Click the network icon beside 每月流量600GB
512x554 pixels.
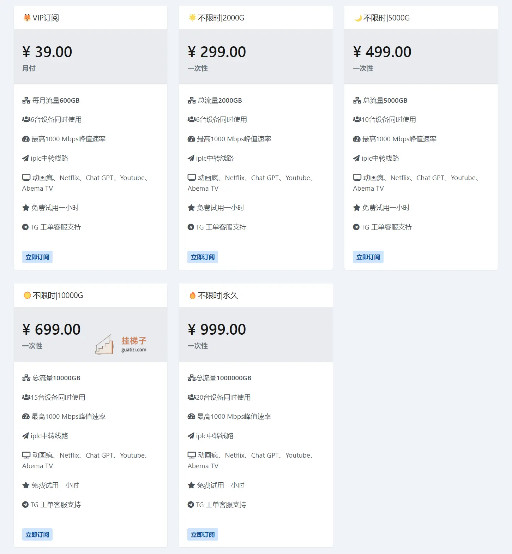tap(26, 101)
